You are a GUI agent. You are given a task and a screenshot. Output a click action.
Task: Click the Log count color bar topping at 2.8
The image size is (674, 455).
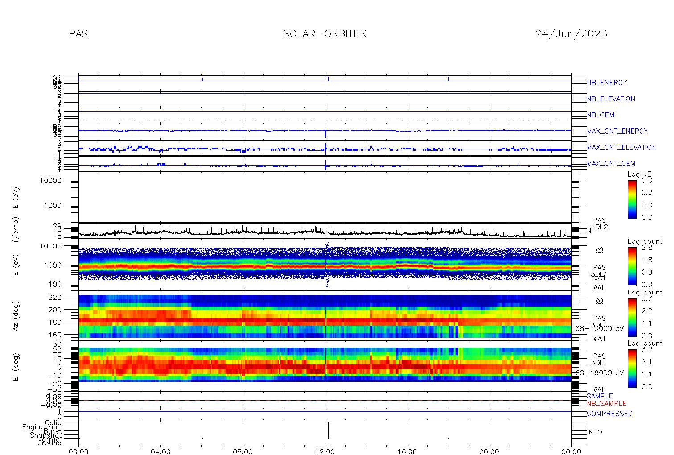click(632, 266)
